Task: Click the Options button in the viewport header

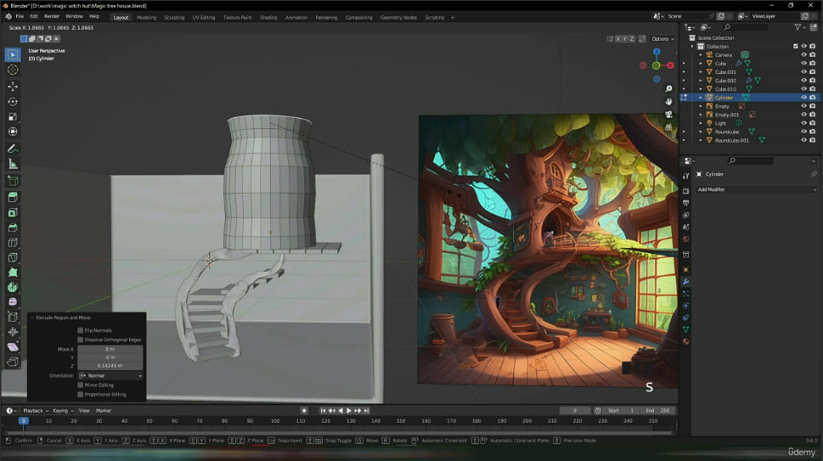Action: click(662, 39)
